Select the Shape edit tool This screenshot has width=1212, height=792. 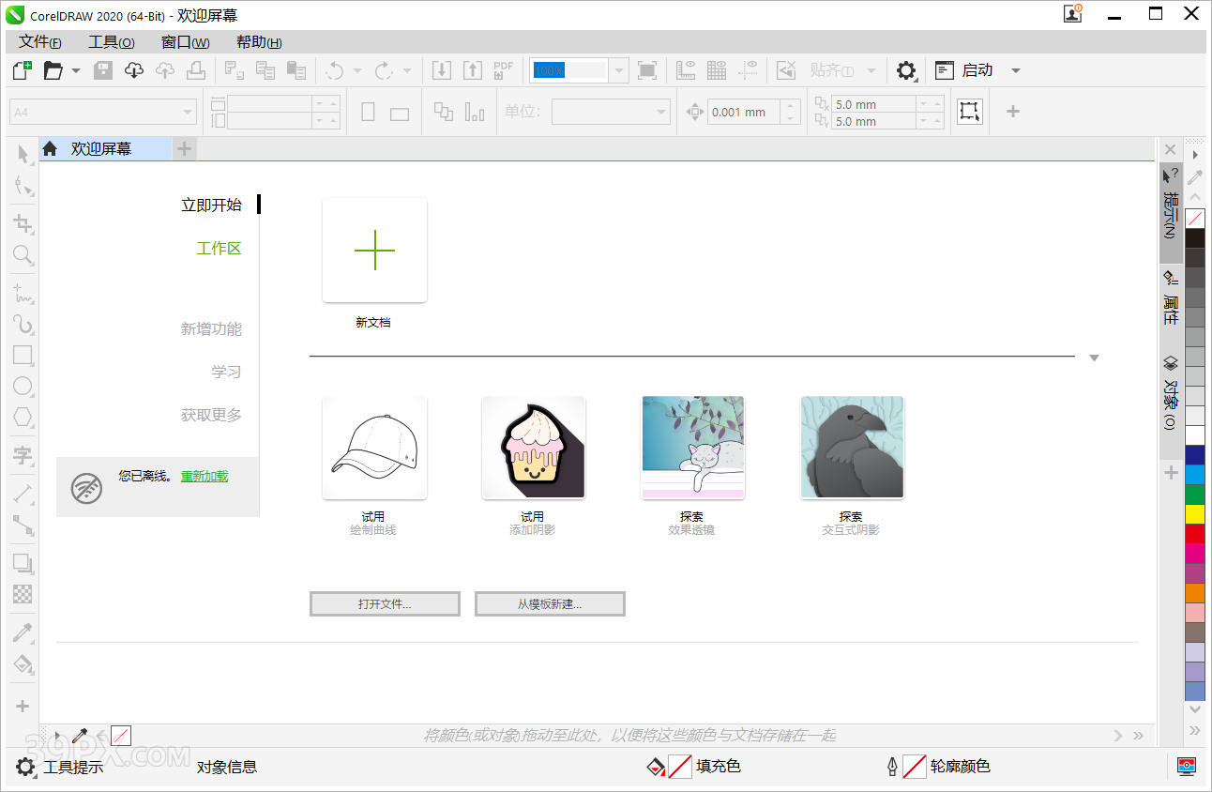(23, 185)
